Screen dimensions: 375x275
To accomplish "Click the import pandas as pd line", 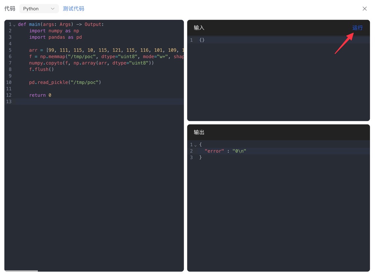I will tap(55, 37).
